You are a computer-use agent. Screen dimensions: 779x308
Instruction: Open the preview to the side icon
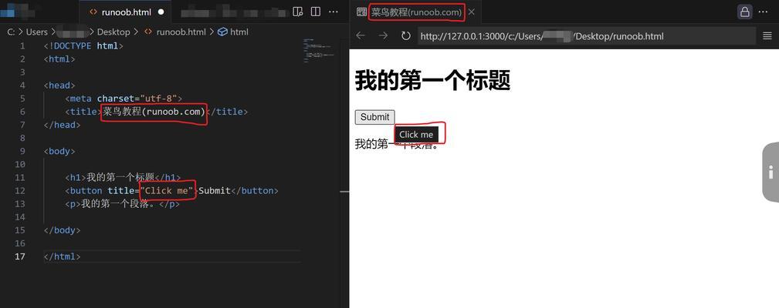tap(297, 12)
